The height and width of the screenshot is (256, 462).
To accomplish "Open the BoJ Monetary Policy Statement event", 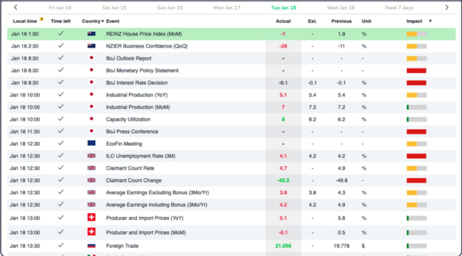I will (142, 71).
